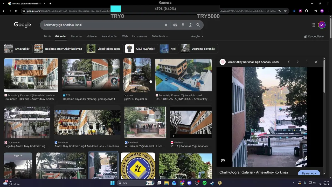Open the on-screen keyboard input tool
The image size is (332, 187).
[175, 25]
